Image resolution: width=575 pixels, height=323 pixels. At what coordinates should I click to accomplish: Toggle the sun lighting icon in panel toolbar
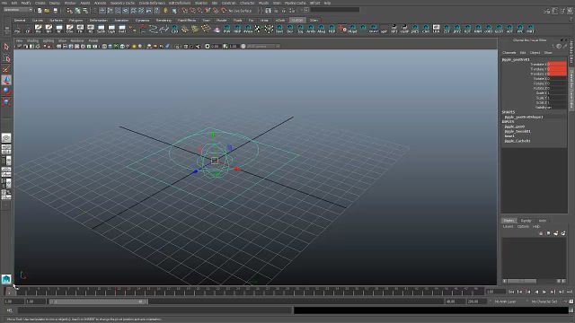pyautogui.click(x=134, y=47)
